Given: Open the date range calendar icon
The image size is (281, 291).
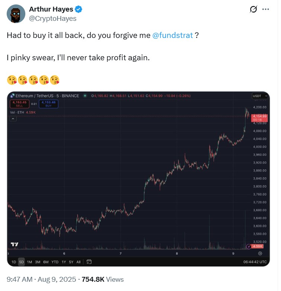Looking at the screenshot, I should tap(89, 262).
